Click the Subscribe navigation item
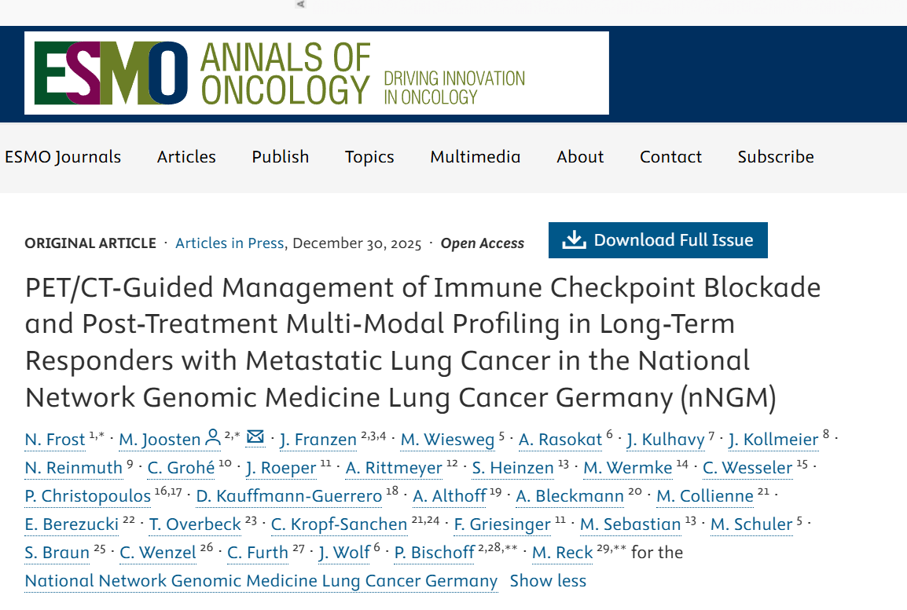This screenshot has height=610, width=907. click(x=776, y=157)
